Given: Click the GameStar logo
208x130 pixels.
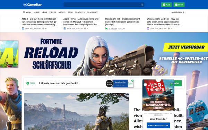Looking at the screenshot, I should point(32,5).
